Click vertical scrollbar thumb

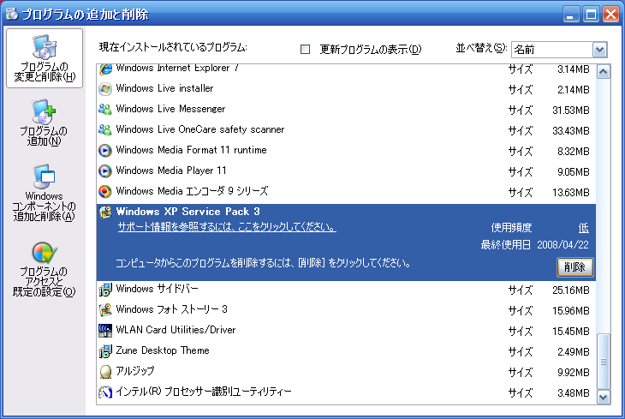[x=603, y=362]
